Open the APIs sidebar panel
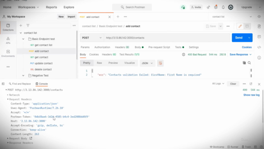This screenshot has width=264, height=149. coord(8,41)
